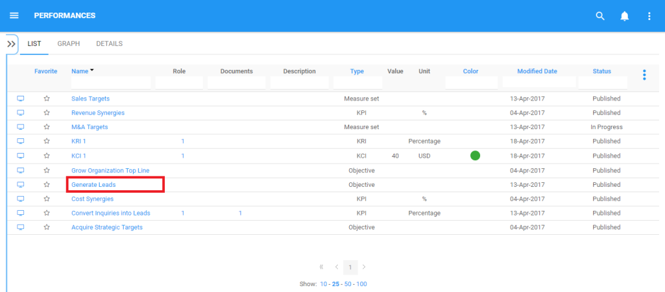Open the M&A Targets link
665x292 pixels.
[x=90, y=127]
